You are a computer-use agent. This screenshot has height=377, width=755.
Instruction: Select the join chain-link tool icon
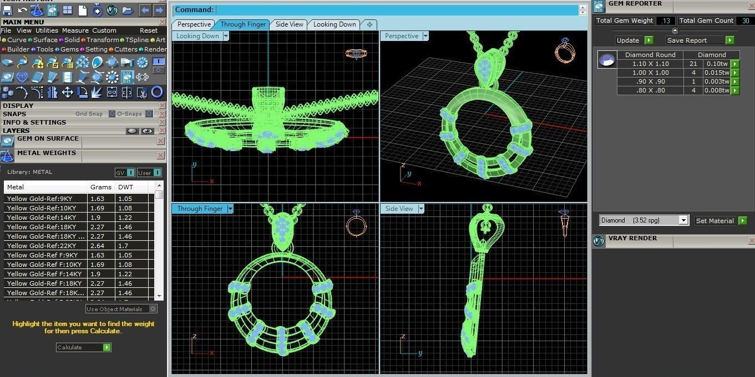tap(112, 92)
